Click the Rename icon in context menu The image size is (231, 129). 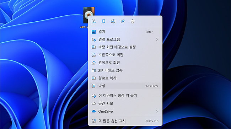[113, 21]
